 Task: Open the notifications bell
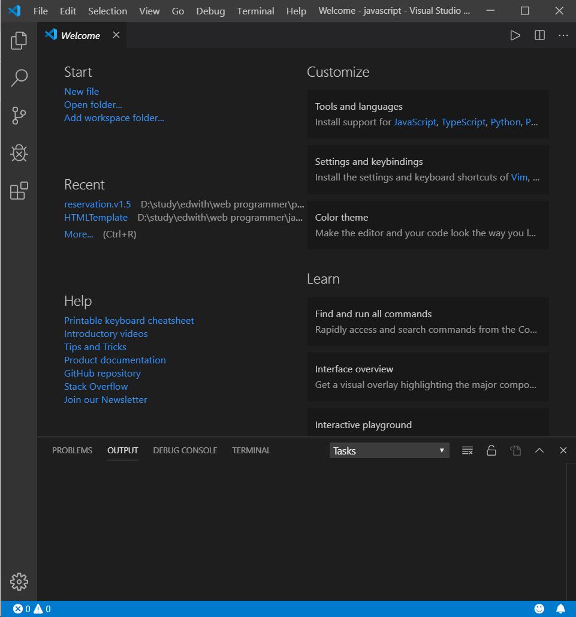click(560, 609)
